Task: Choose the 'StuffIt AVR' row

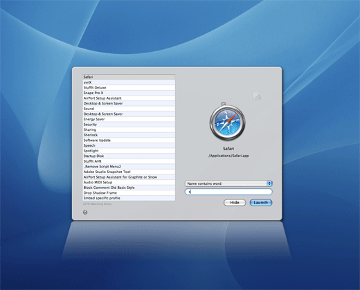Action: (x=129, y=161)
